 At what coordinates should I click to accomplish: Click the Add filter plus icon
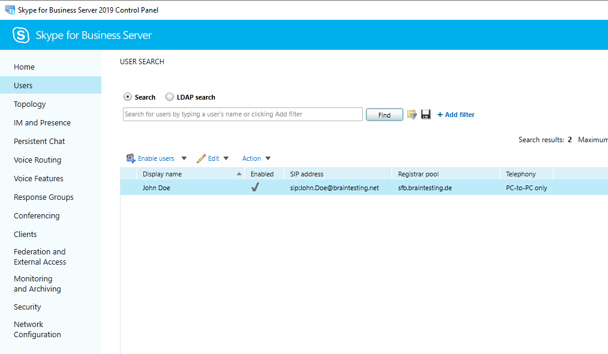tap(440, 115)
